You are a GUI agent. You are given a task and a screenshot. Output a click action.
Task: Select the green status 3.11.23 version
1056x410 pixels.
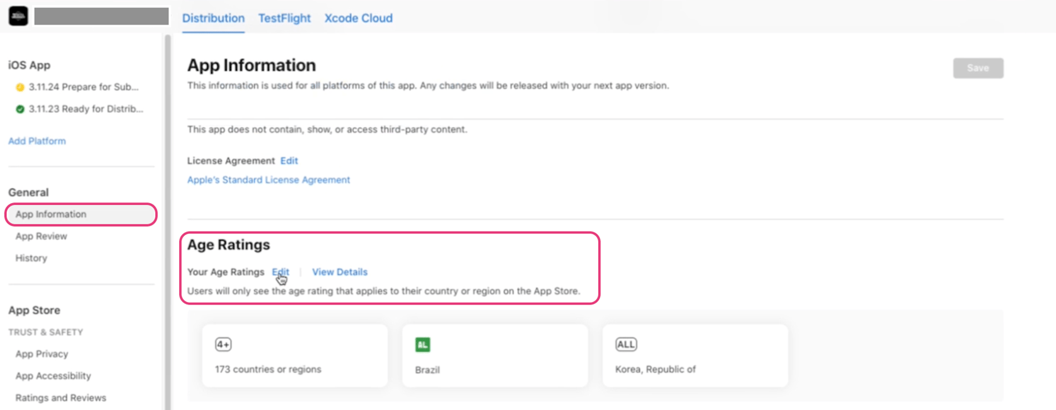click(x=79, y=109)
